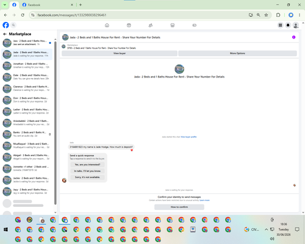
Task: Open the Abigail conversation
Action: (27, 157)
